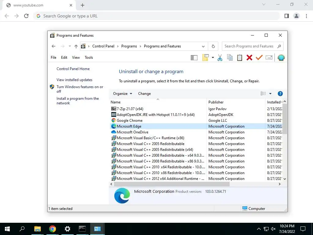Select the AdoptOpenJDK JRE with Hotspot row

pyautogui.click(x=197, y=115)
